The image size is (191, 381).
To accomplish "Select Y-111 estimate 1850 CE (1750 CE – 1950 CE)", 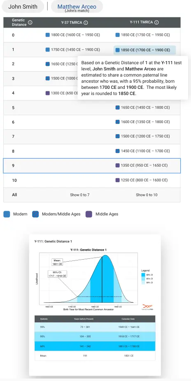I will (x=143, y=35).
